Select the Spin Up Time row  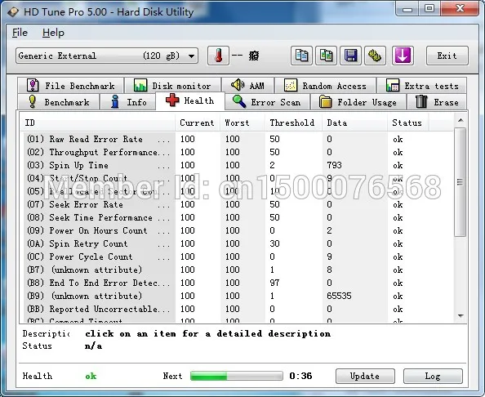click(238, 165)
